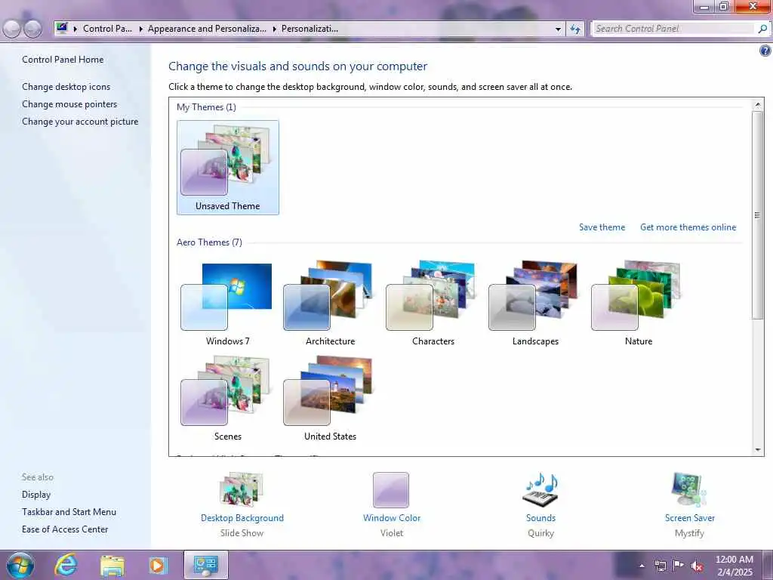Image resolution: width=773 pixels, height=580 pixels.
Task: Expand arrow after Appearance and Personalization breadcrumb
Action: pyautogui.click(x=274, y=29)
